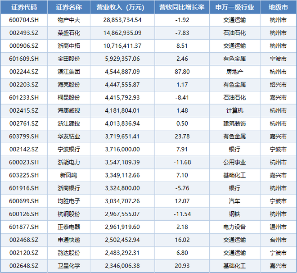Select the 申万一级行业 column header

(234, 7)
